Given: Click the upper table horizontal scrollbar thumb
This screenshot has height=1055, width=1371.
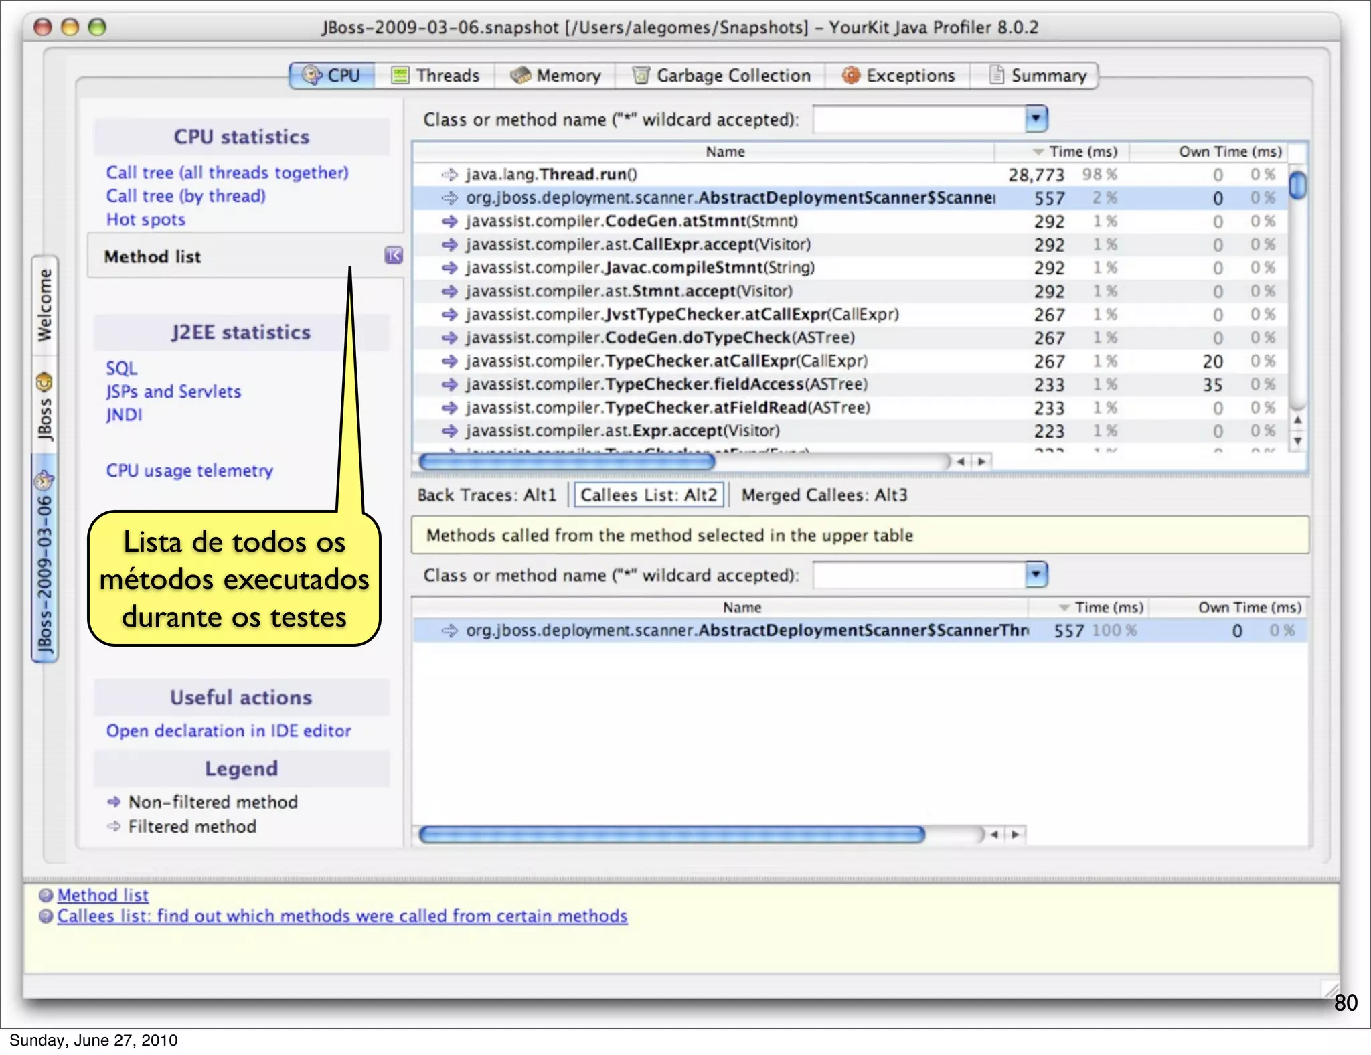Looking at the screenshot, I should [x=566, y=461].
